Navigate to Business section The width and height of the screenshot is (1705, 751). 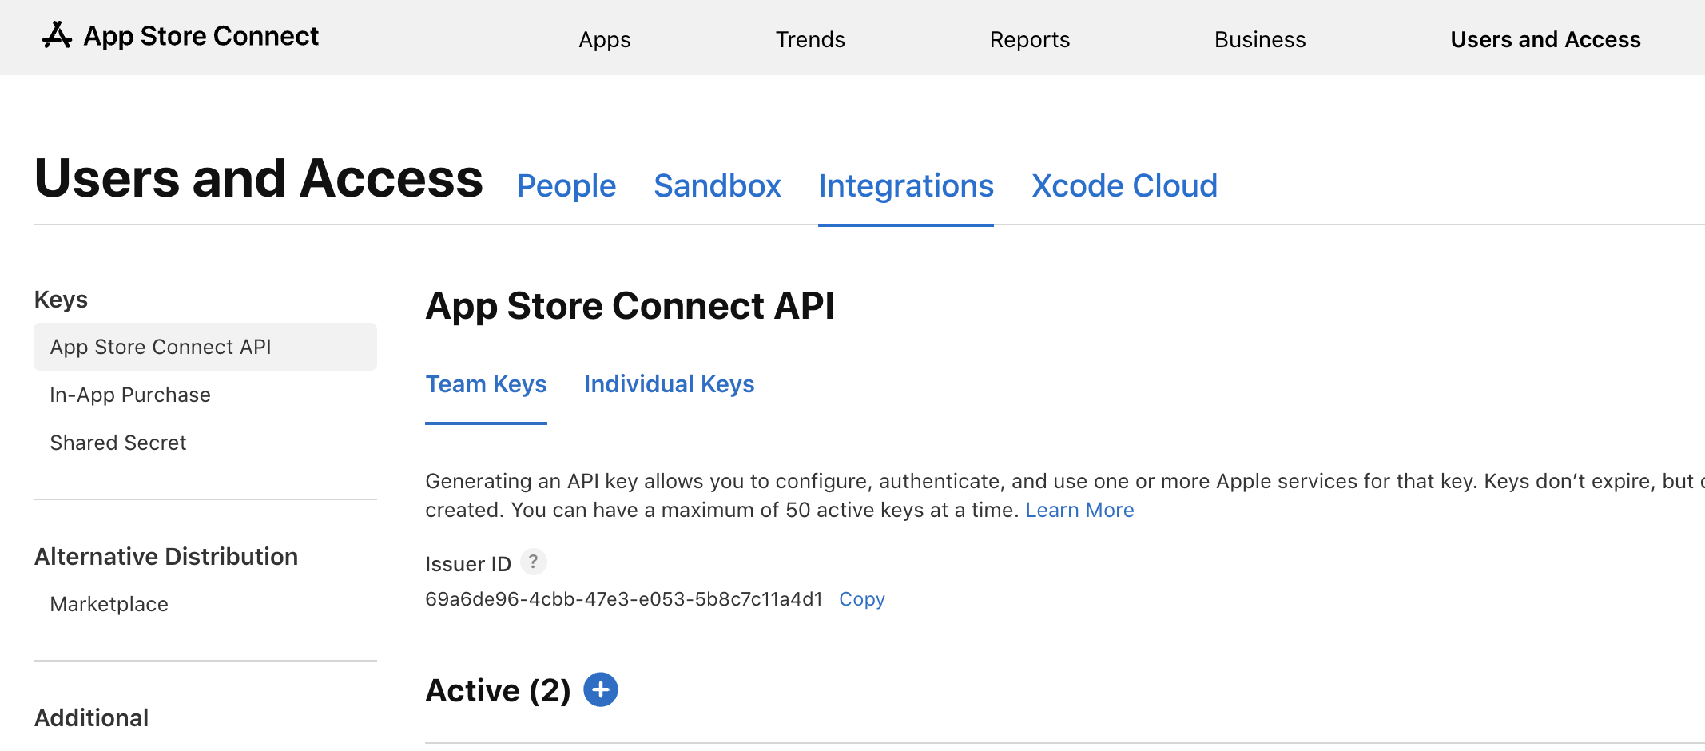pos(1260,39)
